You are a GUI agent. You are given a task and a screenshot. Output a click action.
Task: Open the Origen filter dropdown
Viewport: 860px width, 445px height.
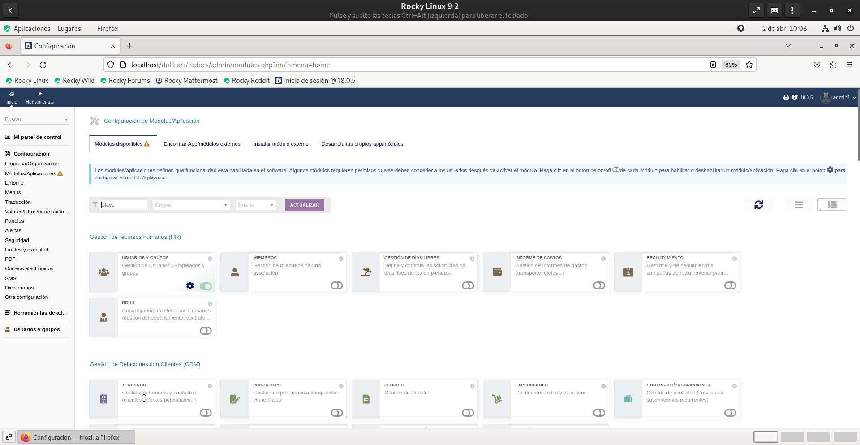[x=191, y=205]
